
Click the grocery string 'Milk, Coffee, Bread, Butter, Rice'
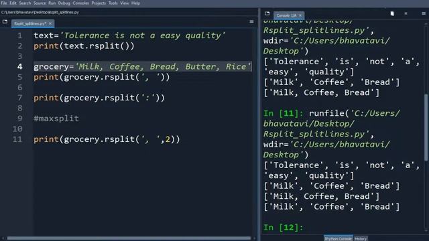[x=163, y=67]
